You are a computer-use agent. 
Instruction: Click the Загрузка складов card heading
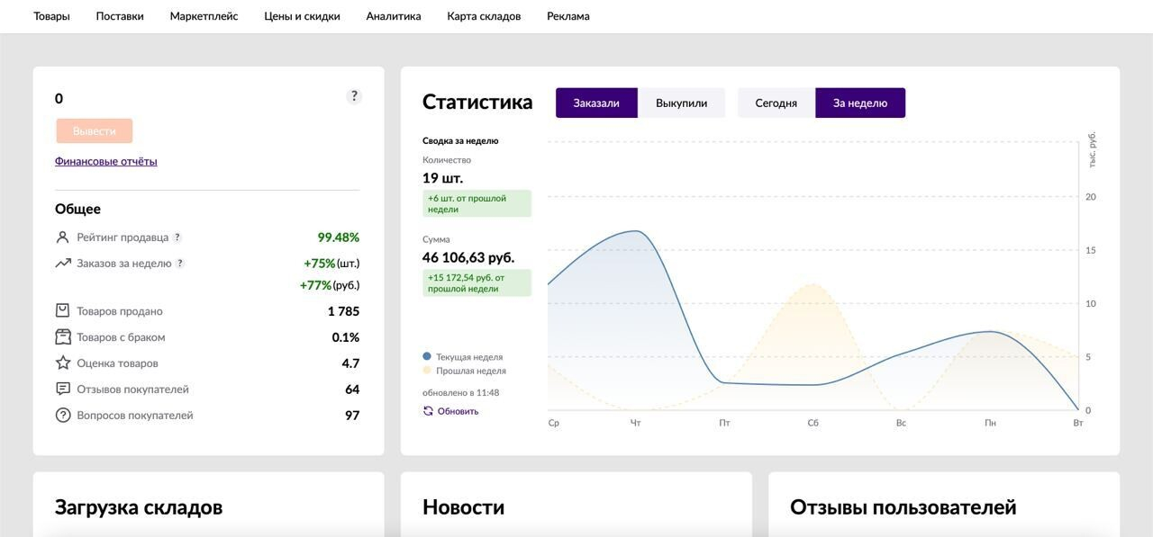coord(139,507)
